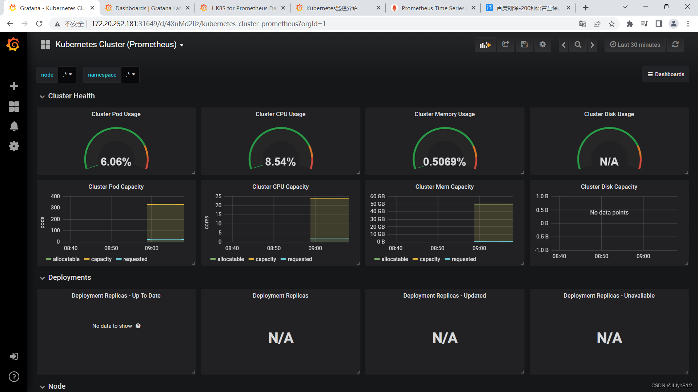Shift time range backward with left arrow
This screenshot has width=698, height=392.
click(x=563, y=45)
